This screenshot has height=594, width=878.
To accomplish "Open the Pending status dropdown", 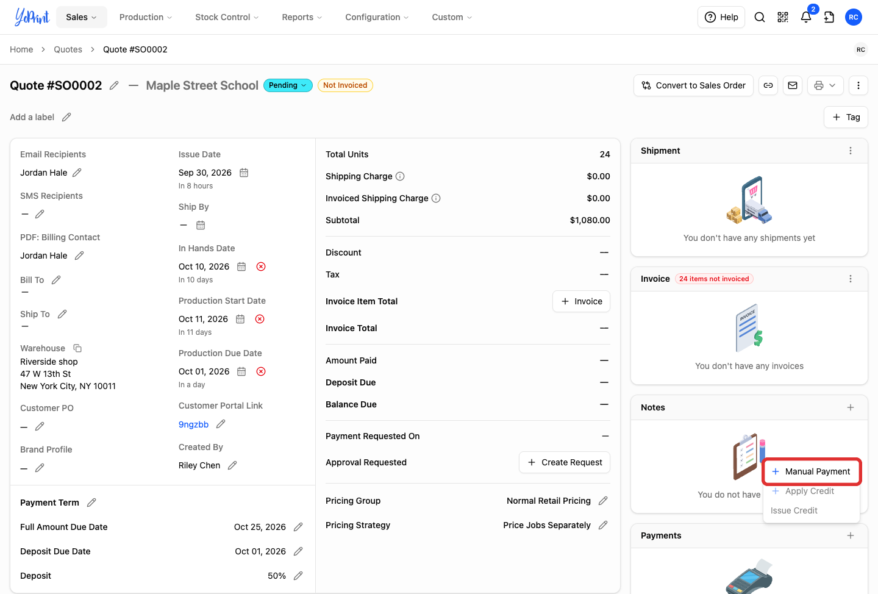I will click(288, 85).
